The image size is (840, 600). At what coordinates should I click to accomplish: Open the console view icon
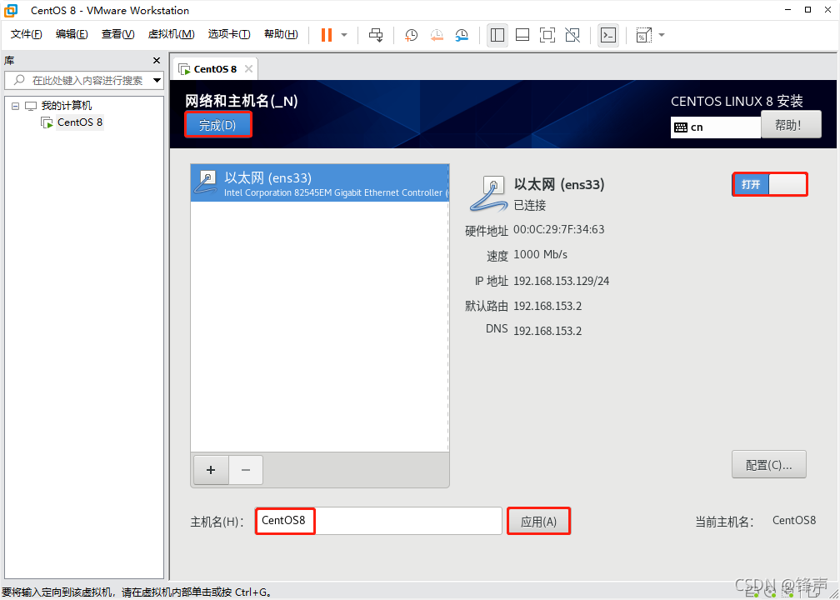[x=608, y=35]
